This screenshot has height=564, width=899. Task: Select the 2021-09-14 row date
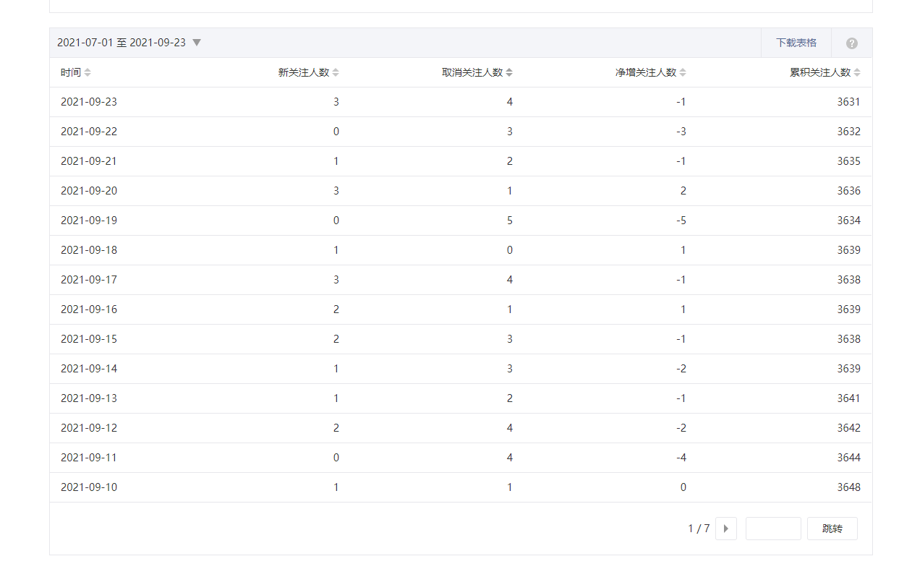(x=89, y=369)
